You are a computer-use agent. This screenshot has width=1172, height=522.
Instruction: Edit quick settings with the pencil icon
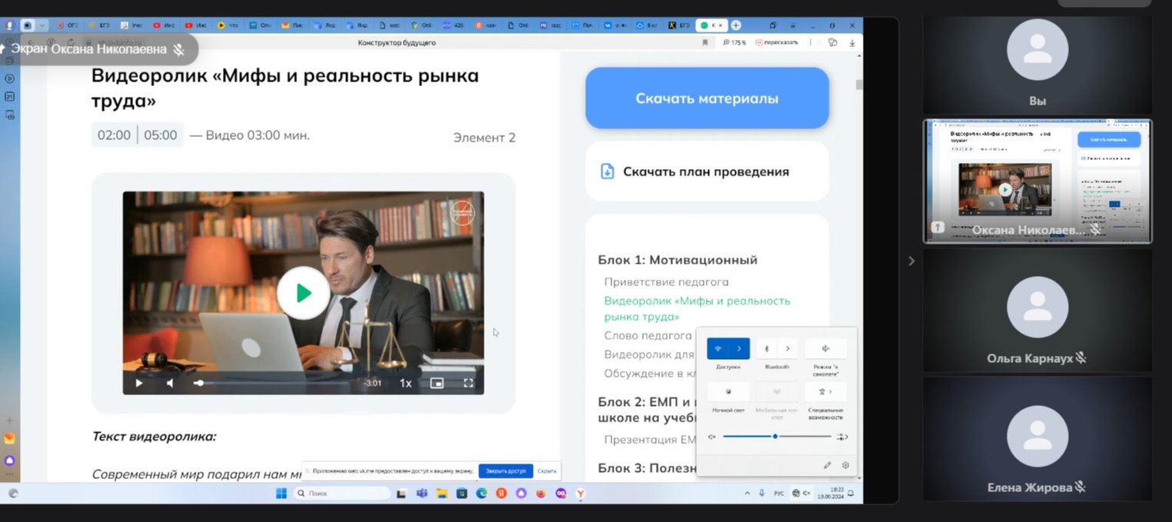coord(827,465)
